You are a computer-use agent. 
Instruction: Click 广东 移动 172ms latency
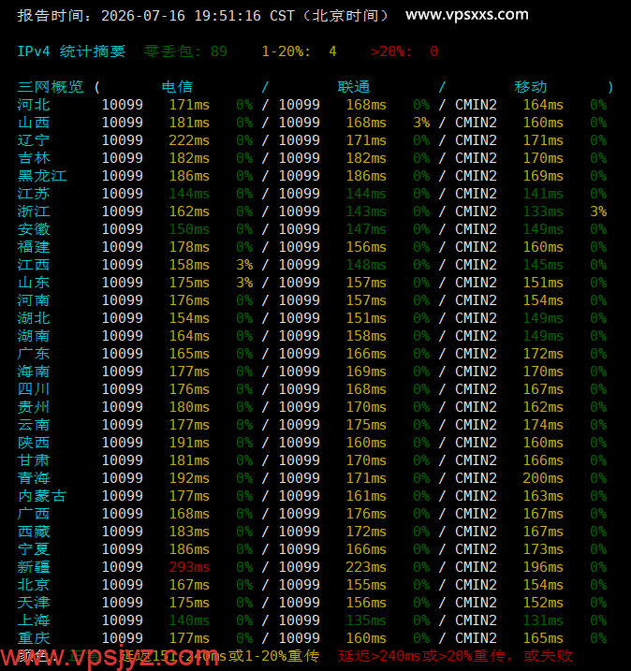(543, 354)
